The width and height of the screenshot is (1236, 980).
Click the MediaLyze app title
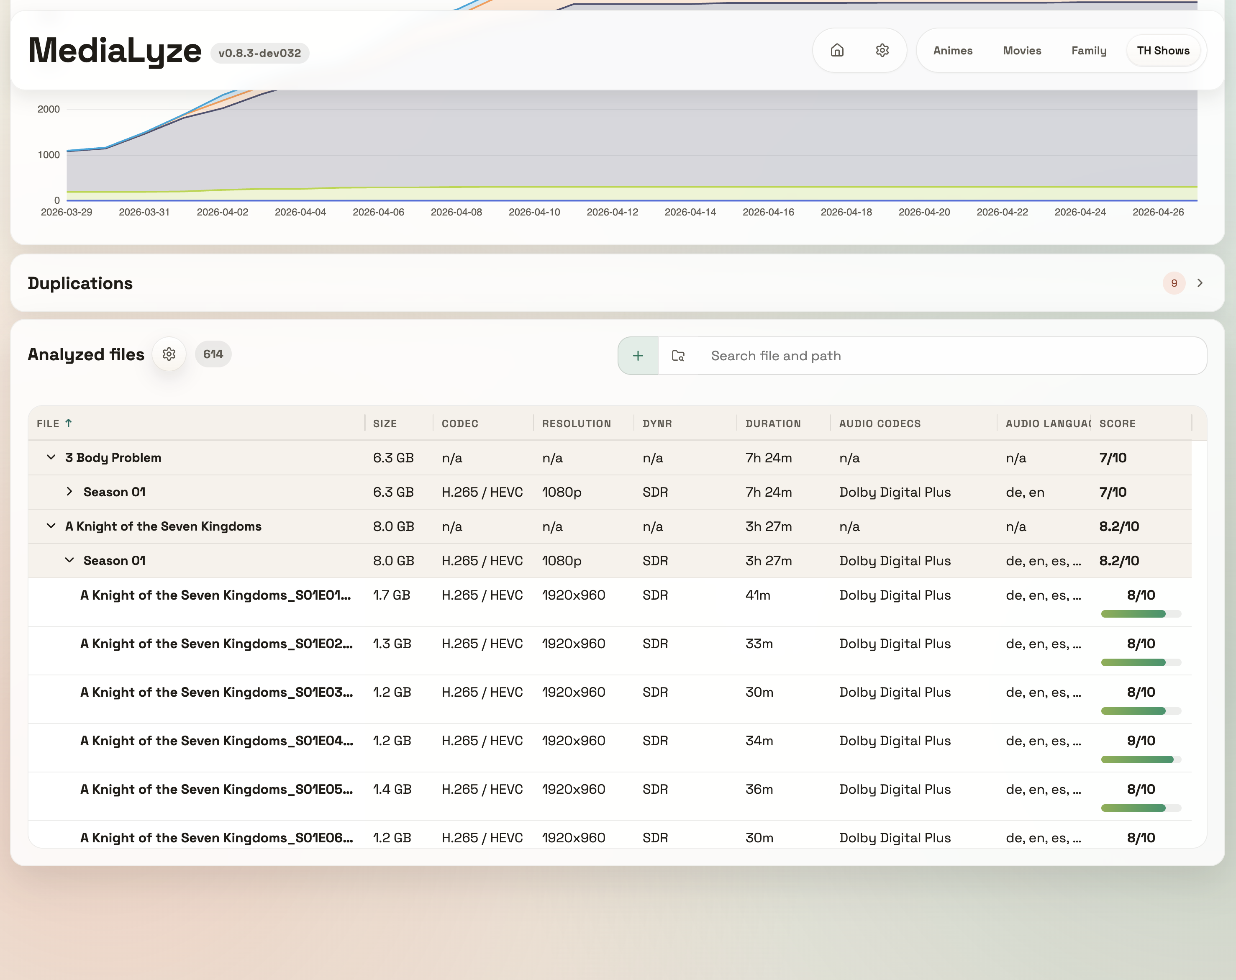pyautogui.click(x=115, y=51)
